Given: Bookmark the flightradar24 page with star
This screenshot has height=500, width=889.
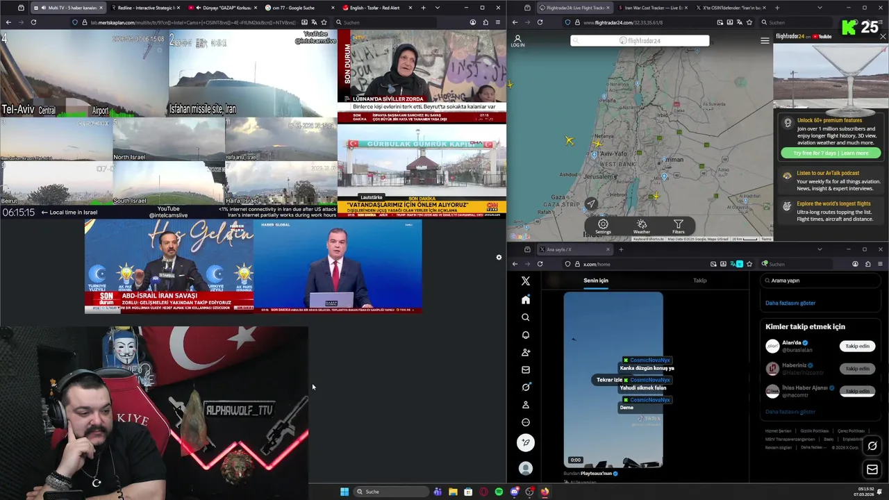Looking at the screenshot, I should point(749,22).
